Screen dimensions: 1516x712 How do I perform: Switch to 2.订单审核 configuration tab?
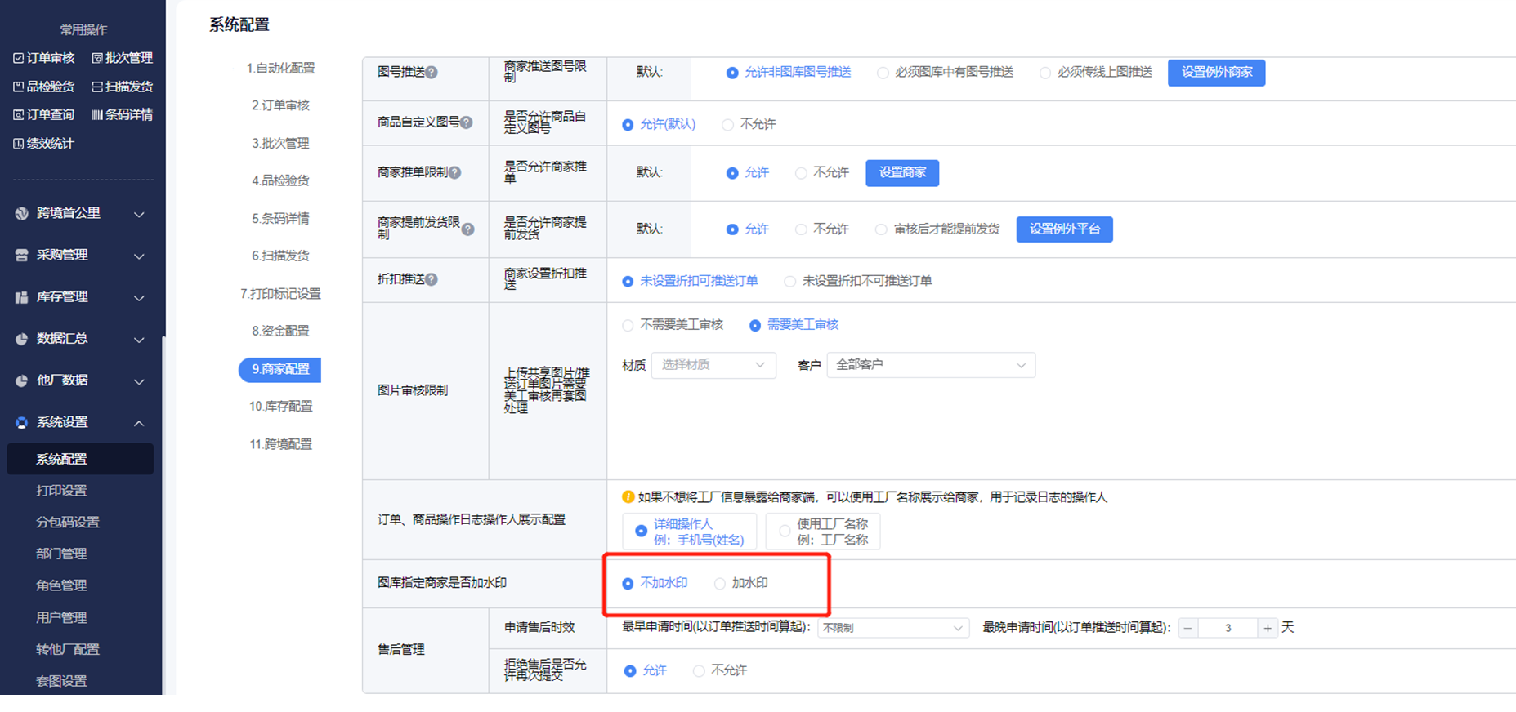pos(280,105)
